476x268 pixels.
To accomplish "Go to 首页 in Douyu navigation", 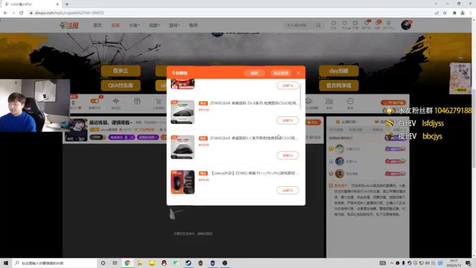I will tap(98, 25).
